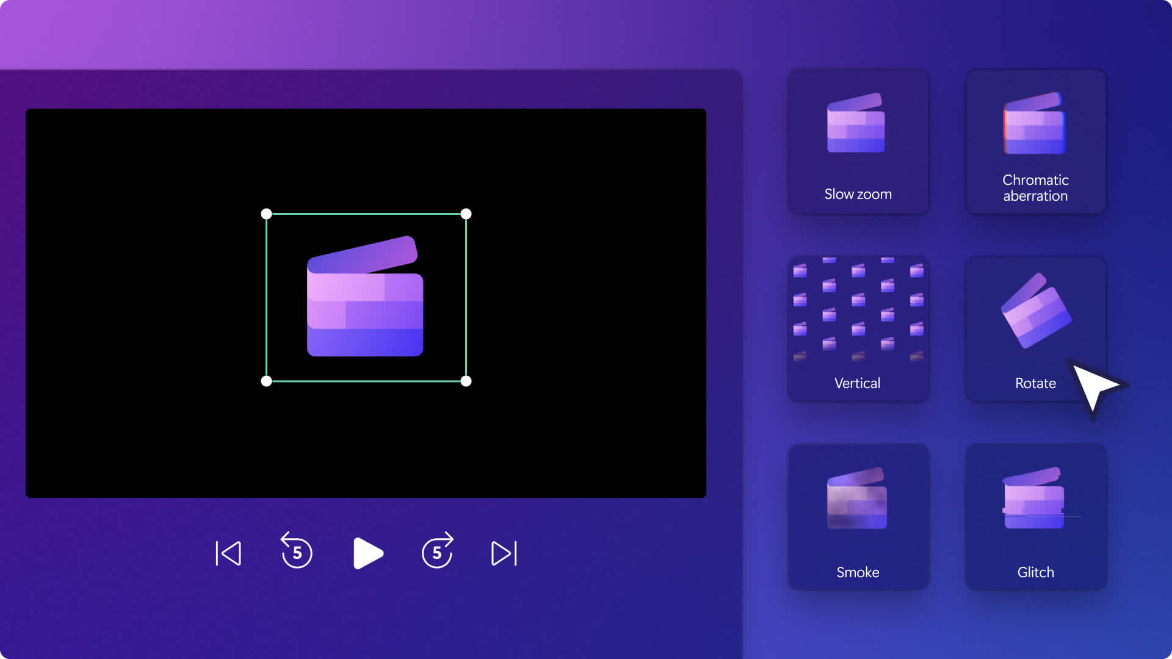Click the top-right resize handle of the selection

click(466, 214)
